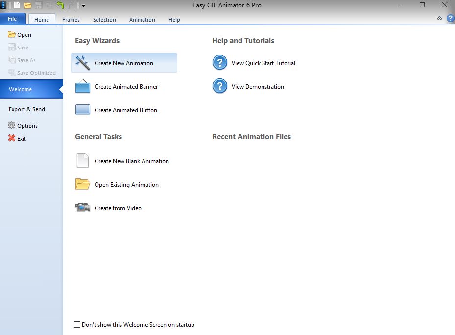This screenshot has height=335, width=455.
Task: Choose Save Optimized in the File sidebar
Action: 32,73
